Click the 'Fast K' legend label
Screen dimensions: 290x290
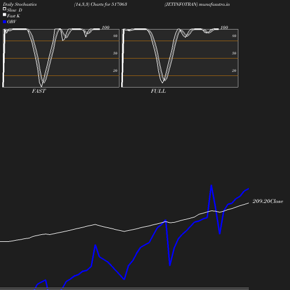coord(13,16)
